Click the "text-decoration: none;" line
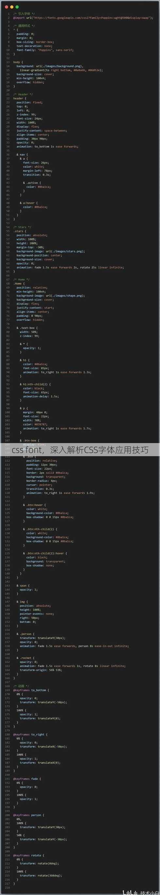160x895 pixels. (34, 46)
